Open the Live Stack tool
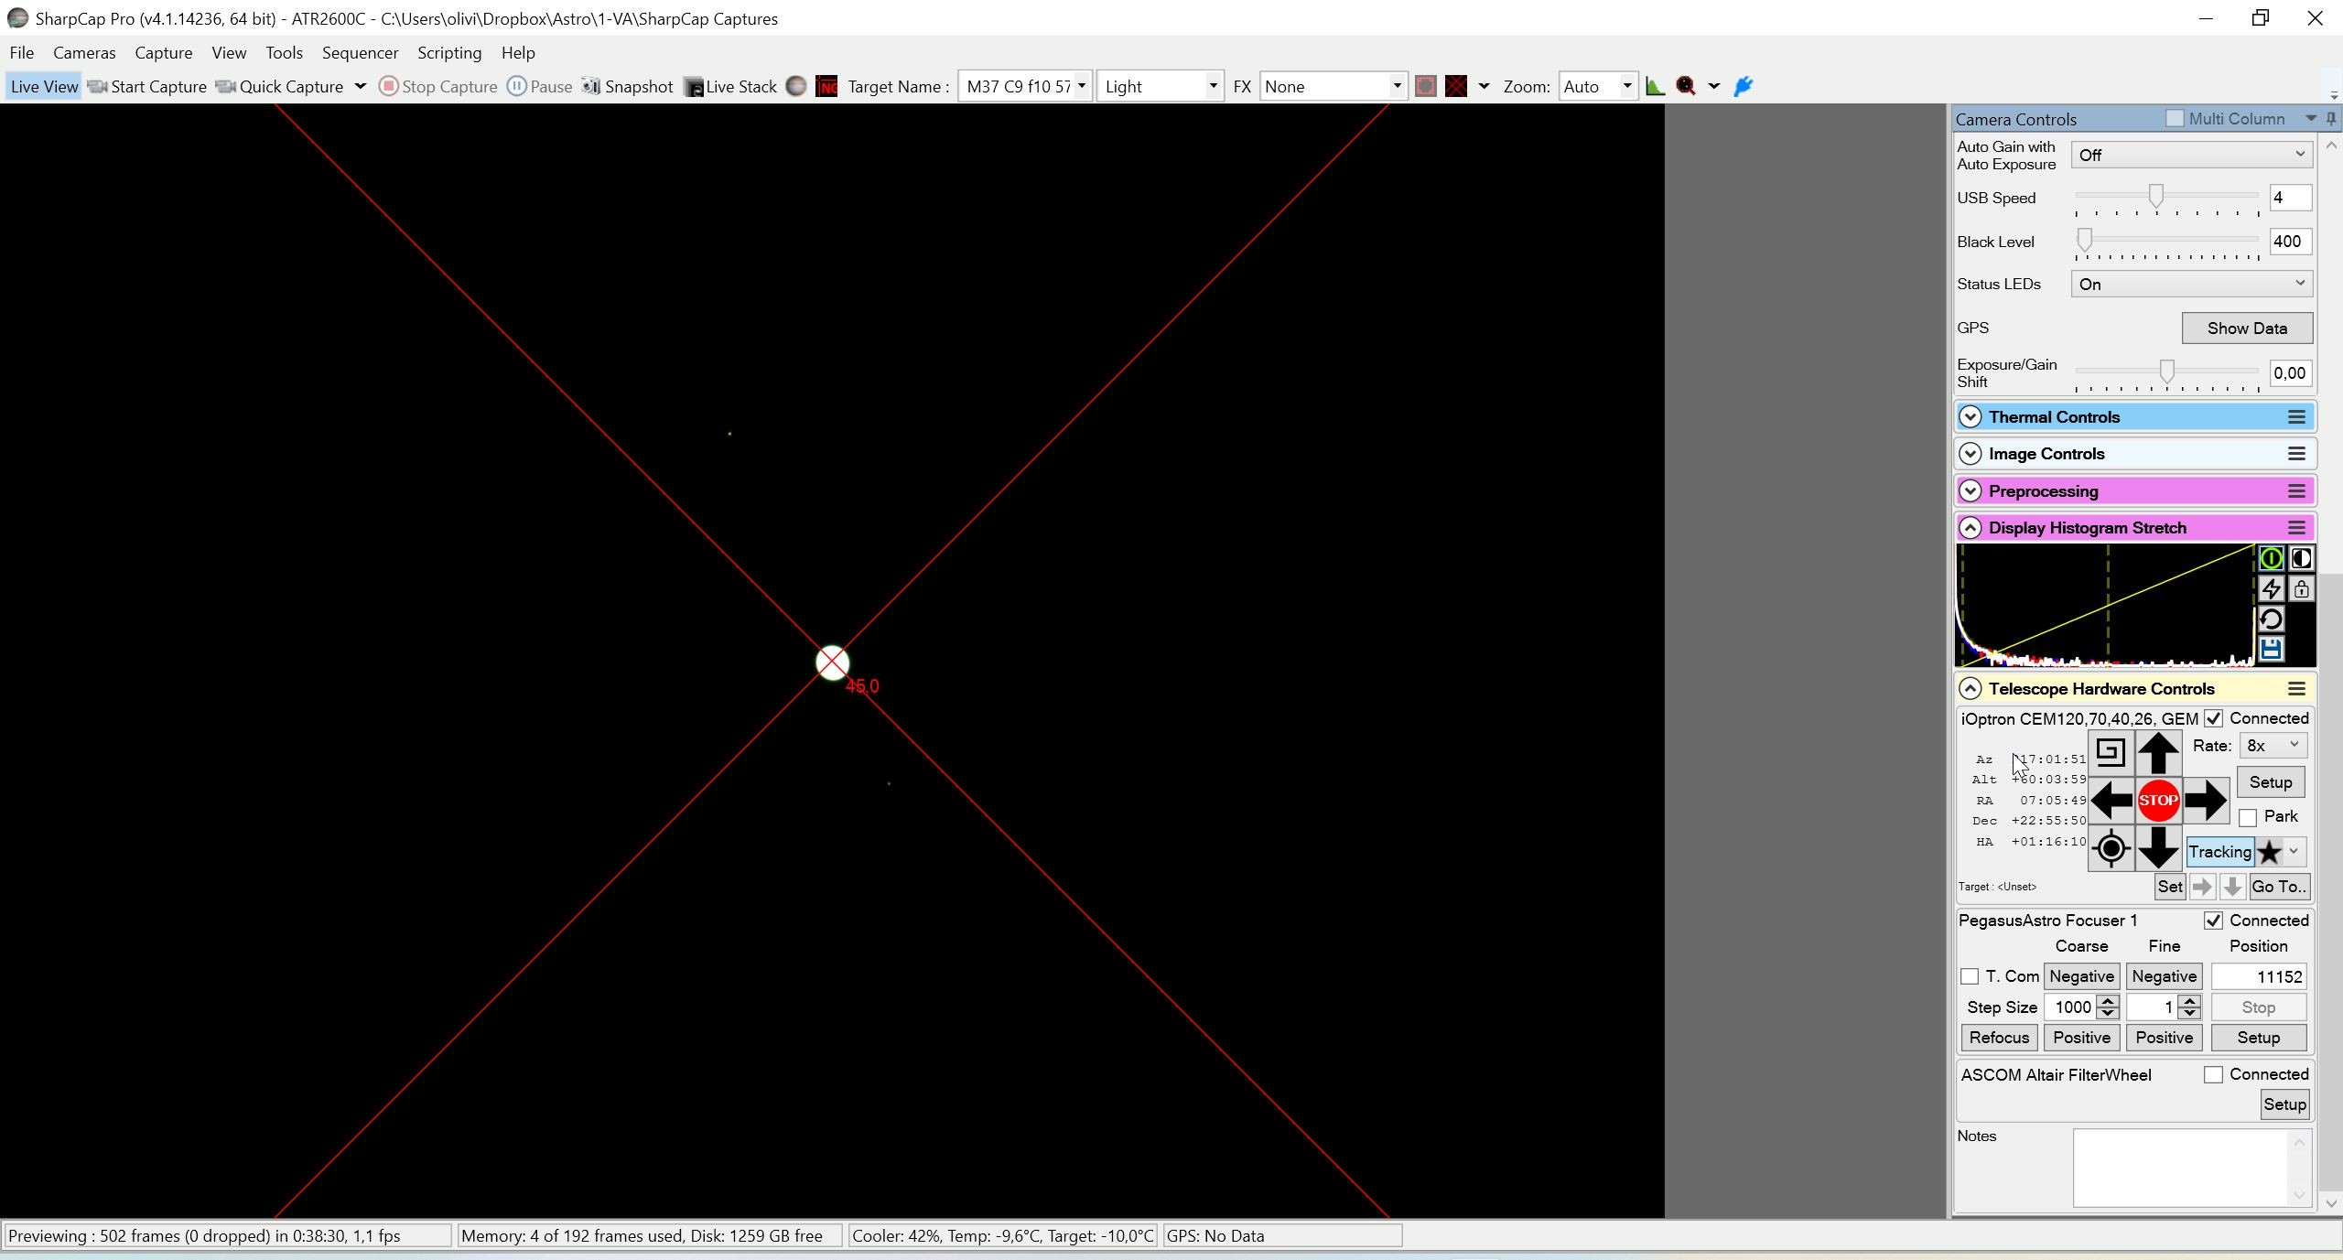Image resolution: width=2343 pixels, height=1260 pixels. [730, 86]
